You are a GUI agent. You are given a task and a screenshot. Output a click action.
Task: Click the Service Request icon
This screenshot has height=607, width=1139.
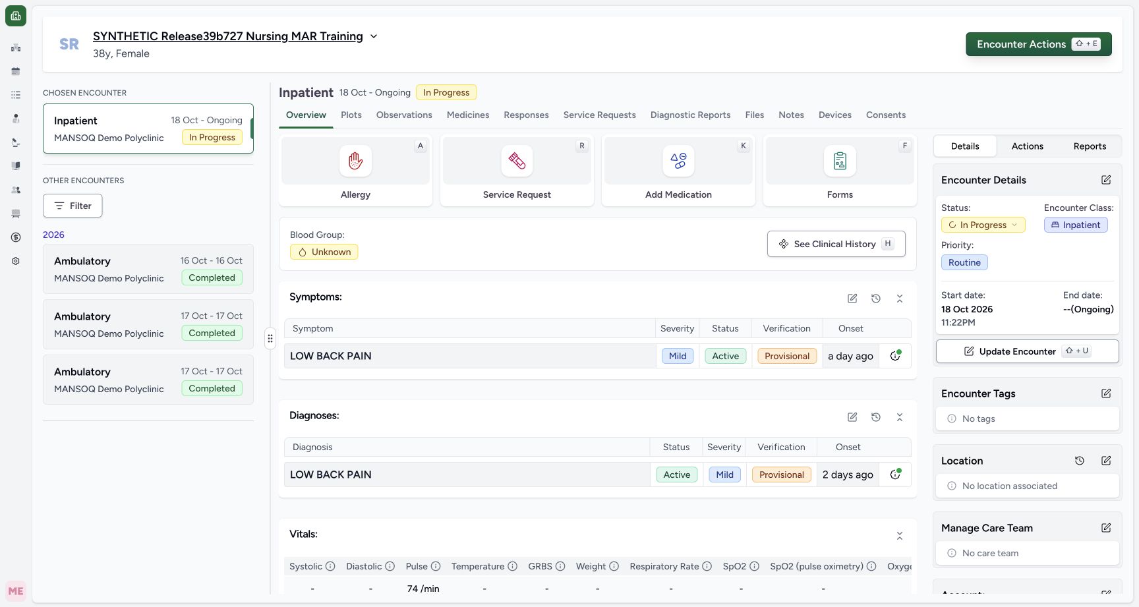pyautogui.click(x=517, y=161)
